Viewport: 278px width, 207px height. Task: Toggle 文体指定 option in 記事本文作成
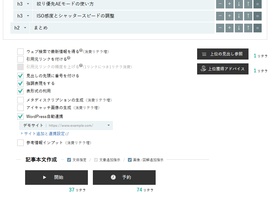69,160
